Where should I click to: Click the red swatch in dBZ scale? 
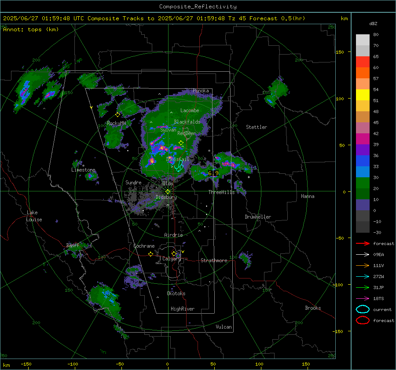(363, 62)
